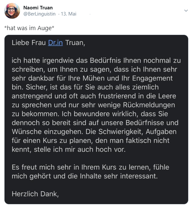The width and height of the screenshot is (193, 207).
Task: Click the word faktisch in the message
Action: pos(138,140)
